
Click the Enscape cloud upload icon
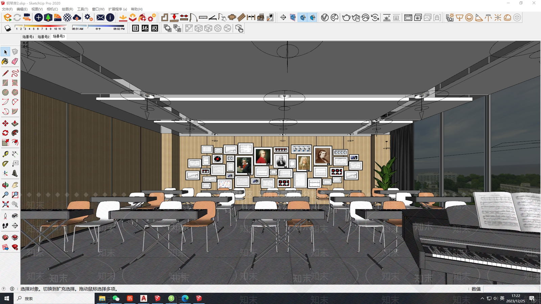(x=77, y=17)
